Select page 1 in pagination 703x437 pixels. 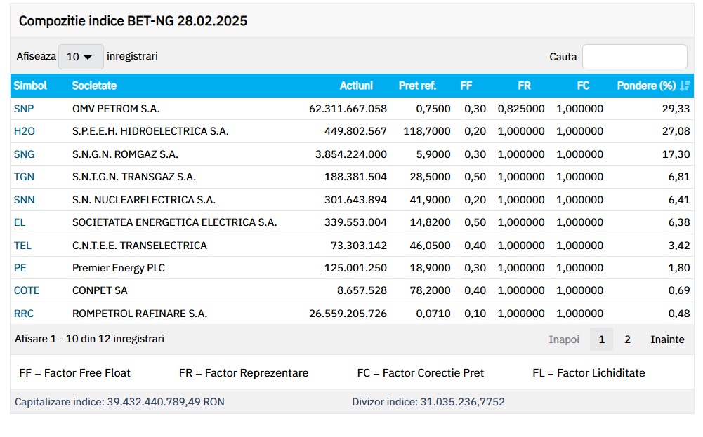click(601, 339)
